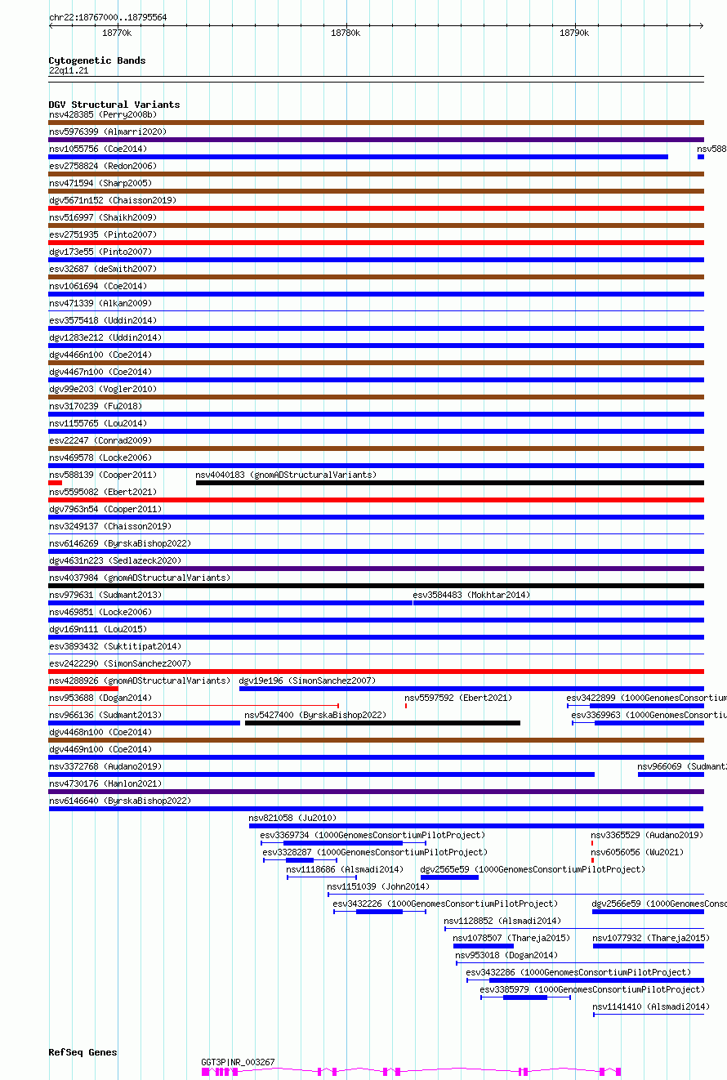The height and width of the screenshot is (1080, 727).
Task: Click nsv3170239 (Fu2018) label
Action: [x=95, y=406]
